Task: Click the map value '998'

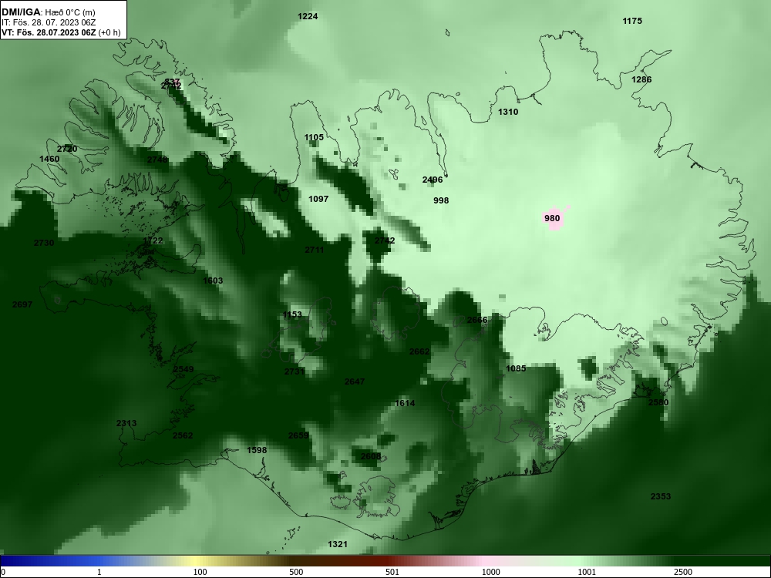Action: 441,200
